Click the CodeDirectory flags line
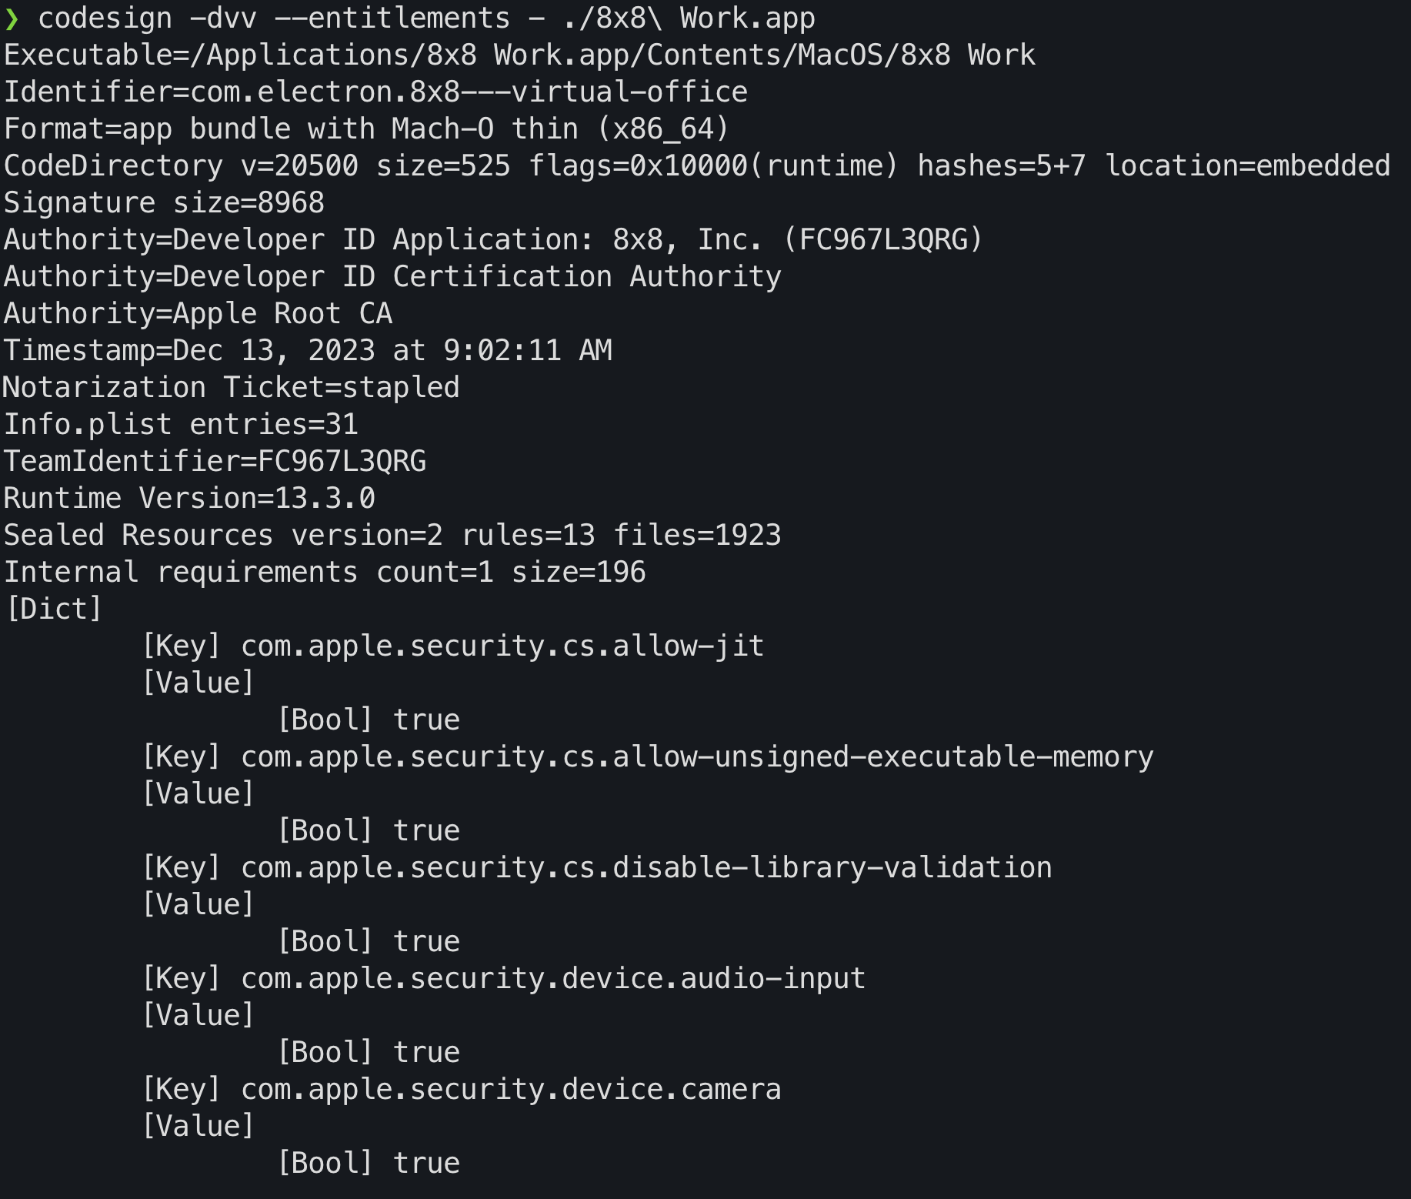Screen dimensions: 1411x1199 pos(696,166)
